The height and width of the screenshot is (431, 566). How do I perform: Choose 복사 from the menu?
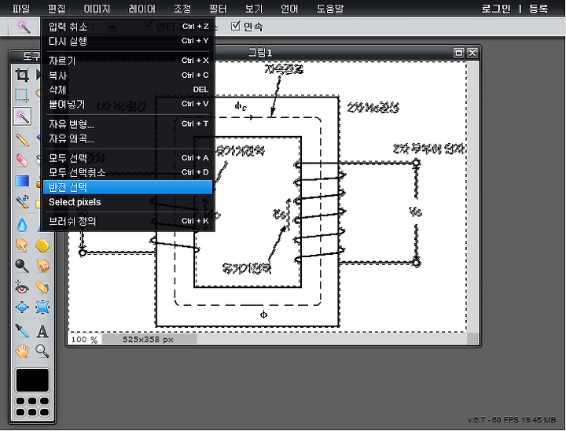(128, 76)
